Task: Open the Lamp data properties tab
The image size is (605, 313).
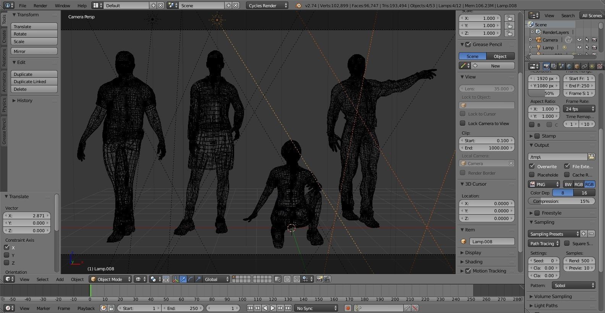Action: pos(592,66)
